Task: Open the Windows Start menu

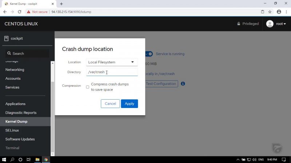Action: [x=4, y=159]
